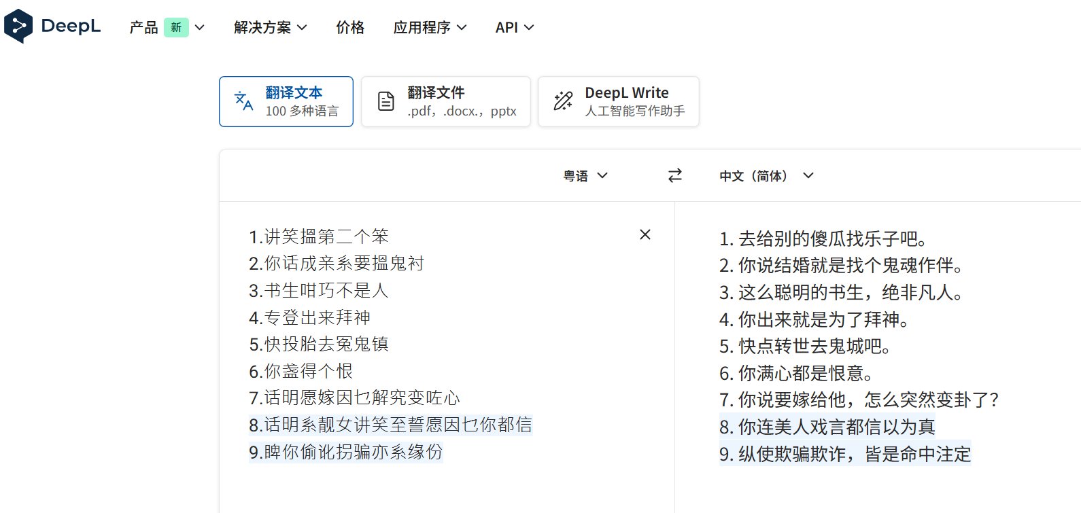1081x513 pixels.
Task: Click translation 4. 你出来就是为了拜神
Action: coord(814,319)
